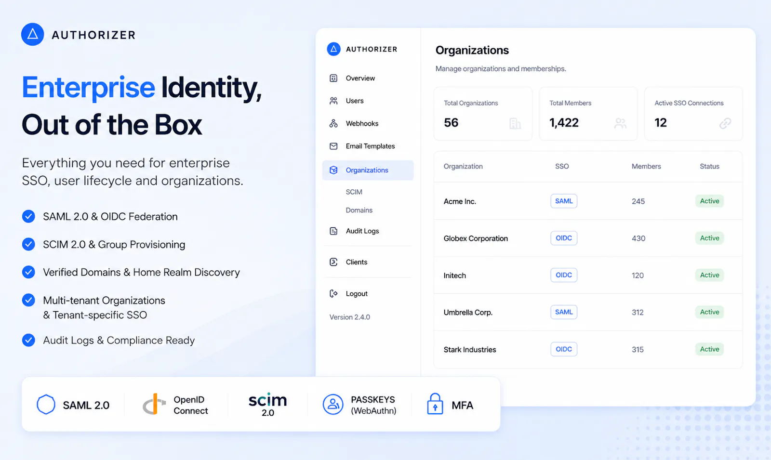771x460 pixels.
Task: Click the Version 2.4.0 label
Action: point(350,317)
